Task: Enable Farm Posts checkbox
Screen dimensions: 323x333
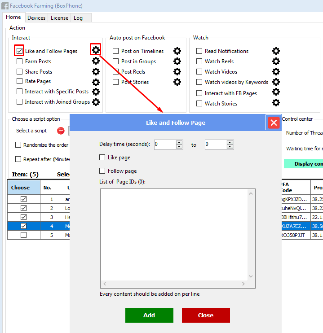Action: pos(19,61)
